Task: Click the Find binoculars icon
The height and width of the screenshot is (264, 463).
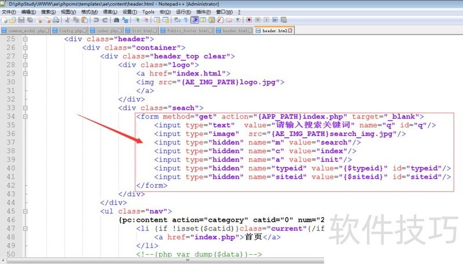Action: click(x=116, y=20)
